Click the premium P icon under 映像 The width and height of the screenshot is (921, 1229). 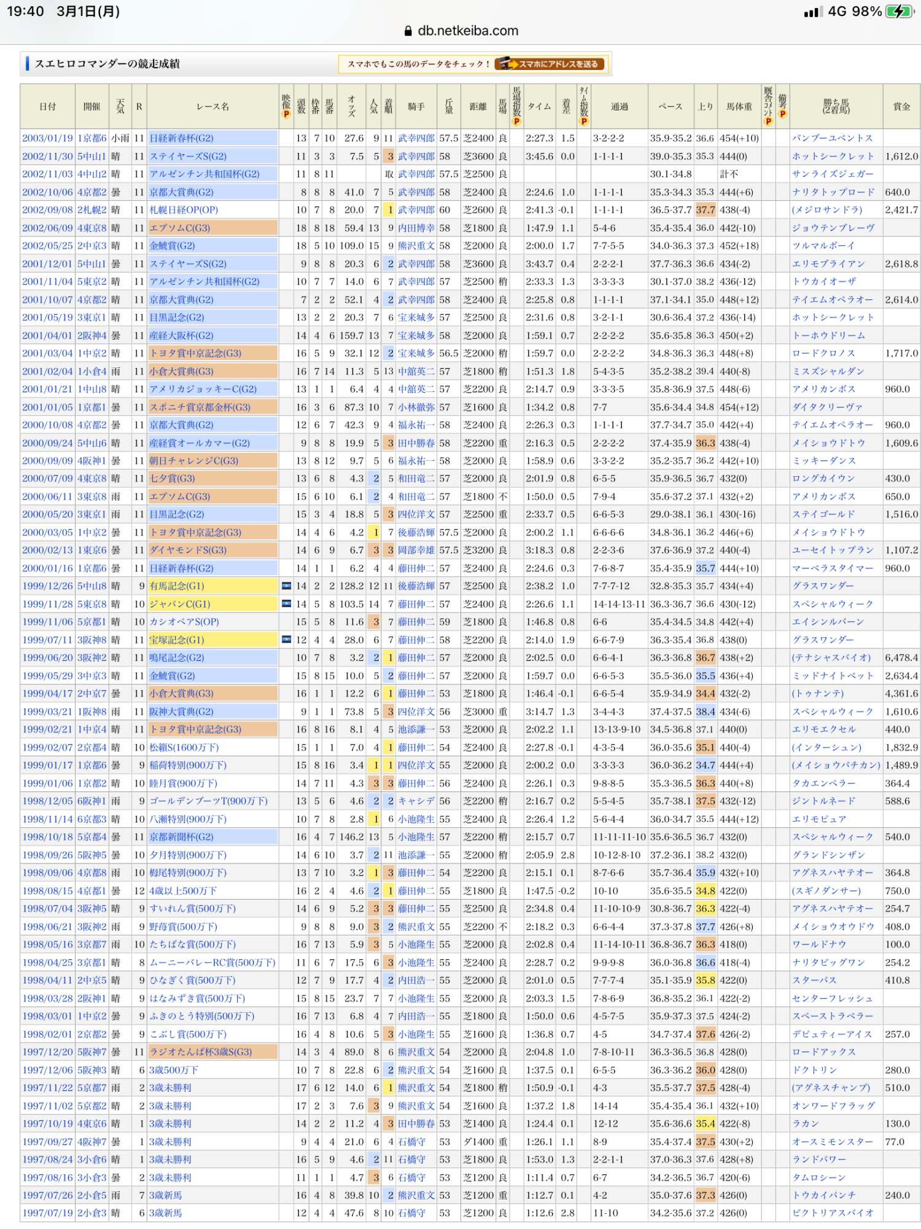coord(286,115)
